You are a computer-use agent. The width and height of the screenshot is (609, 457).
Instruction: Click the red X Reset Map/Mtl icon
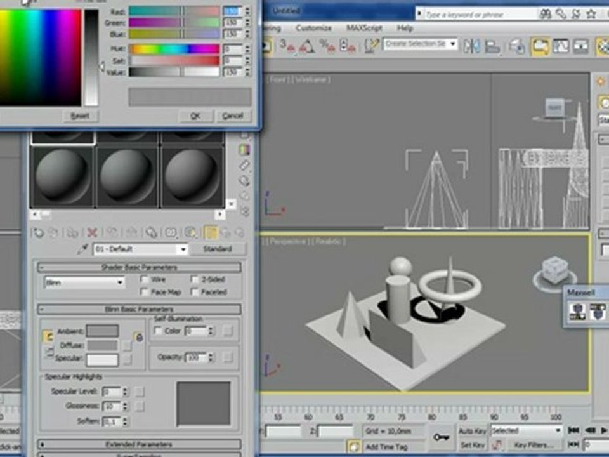point(92,233)
